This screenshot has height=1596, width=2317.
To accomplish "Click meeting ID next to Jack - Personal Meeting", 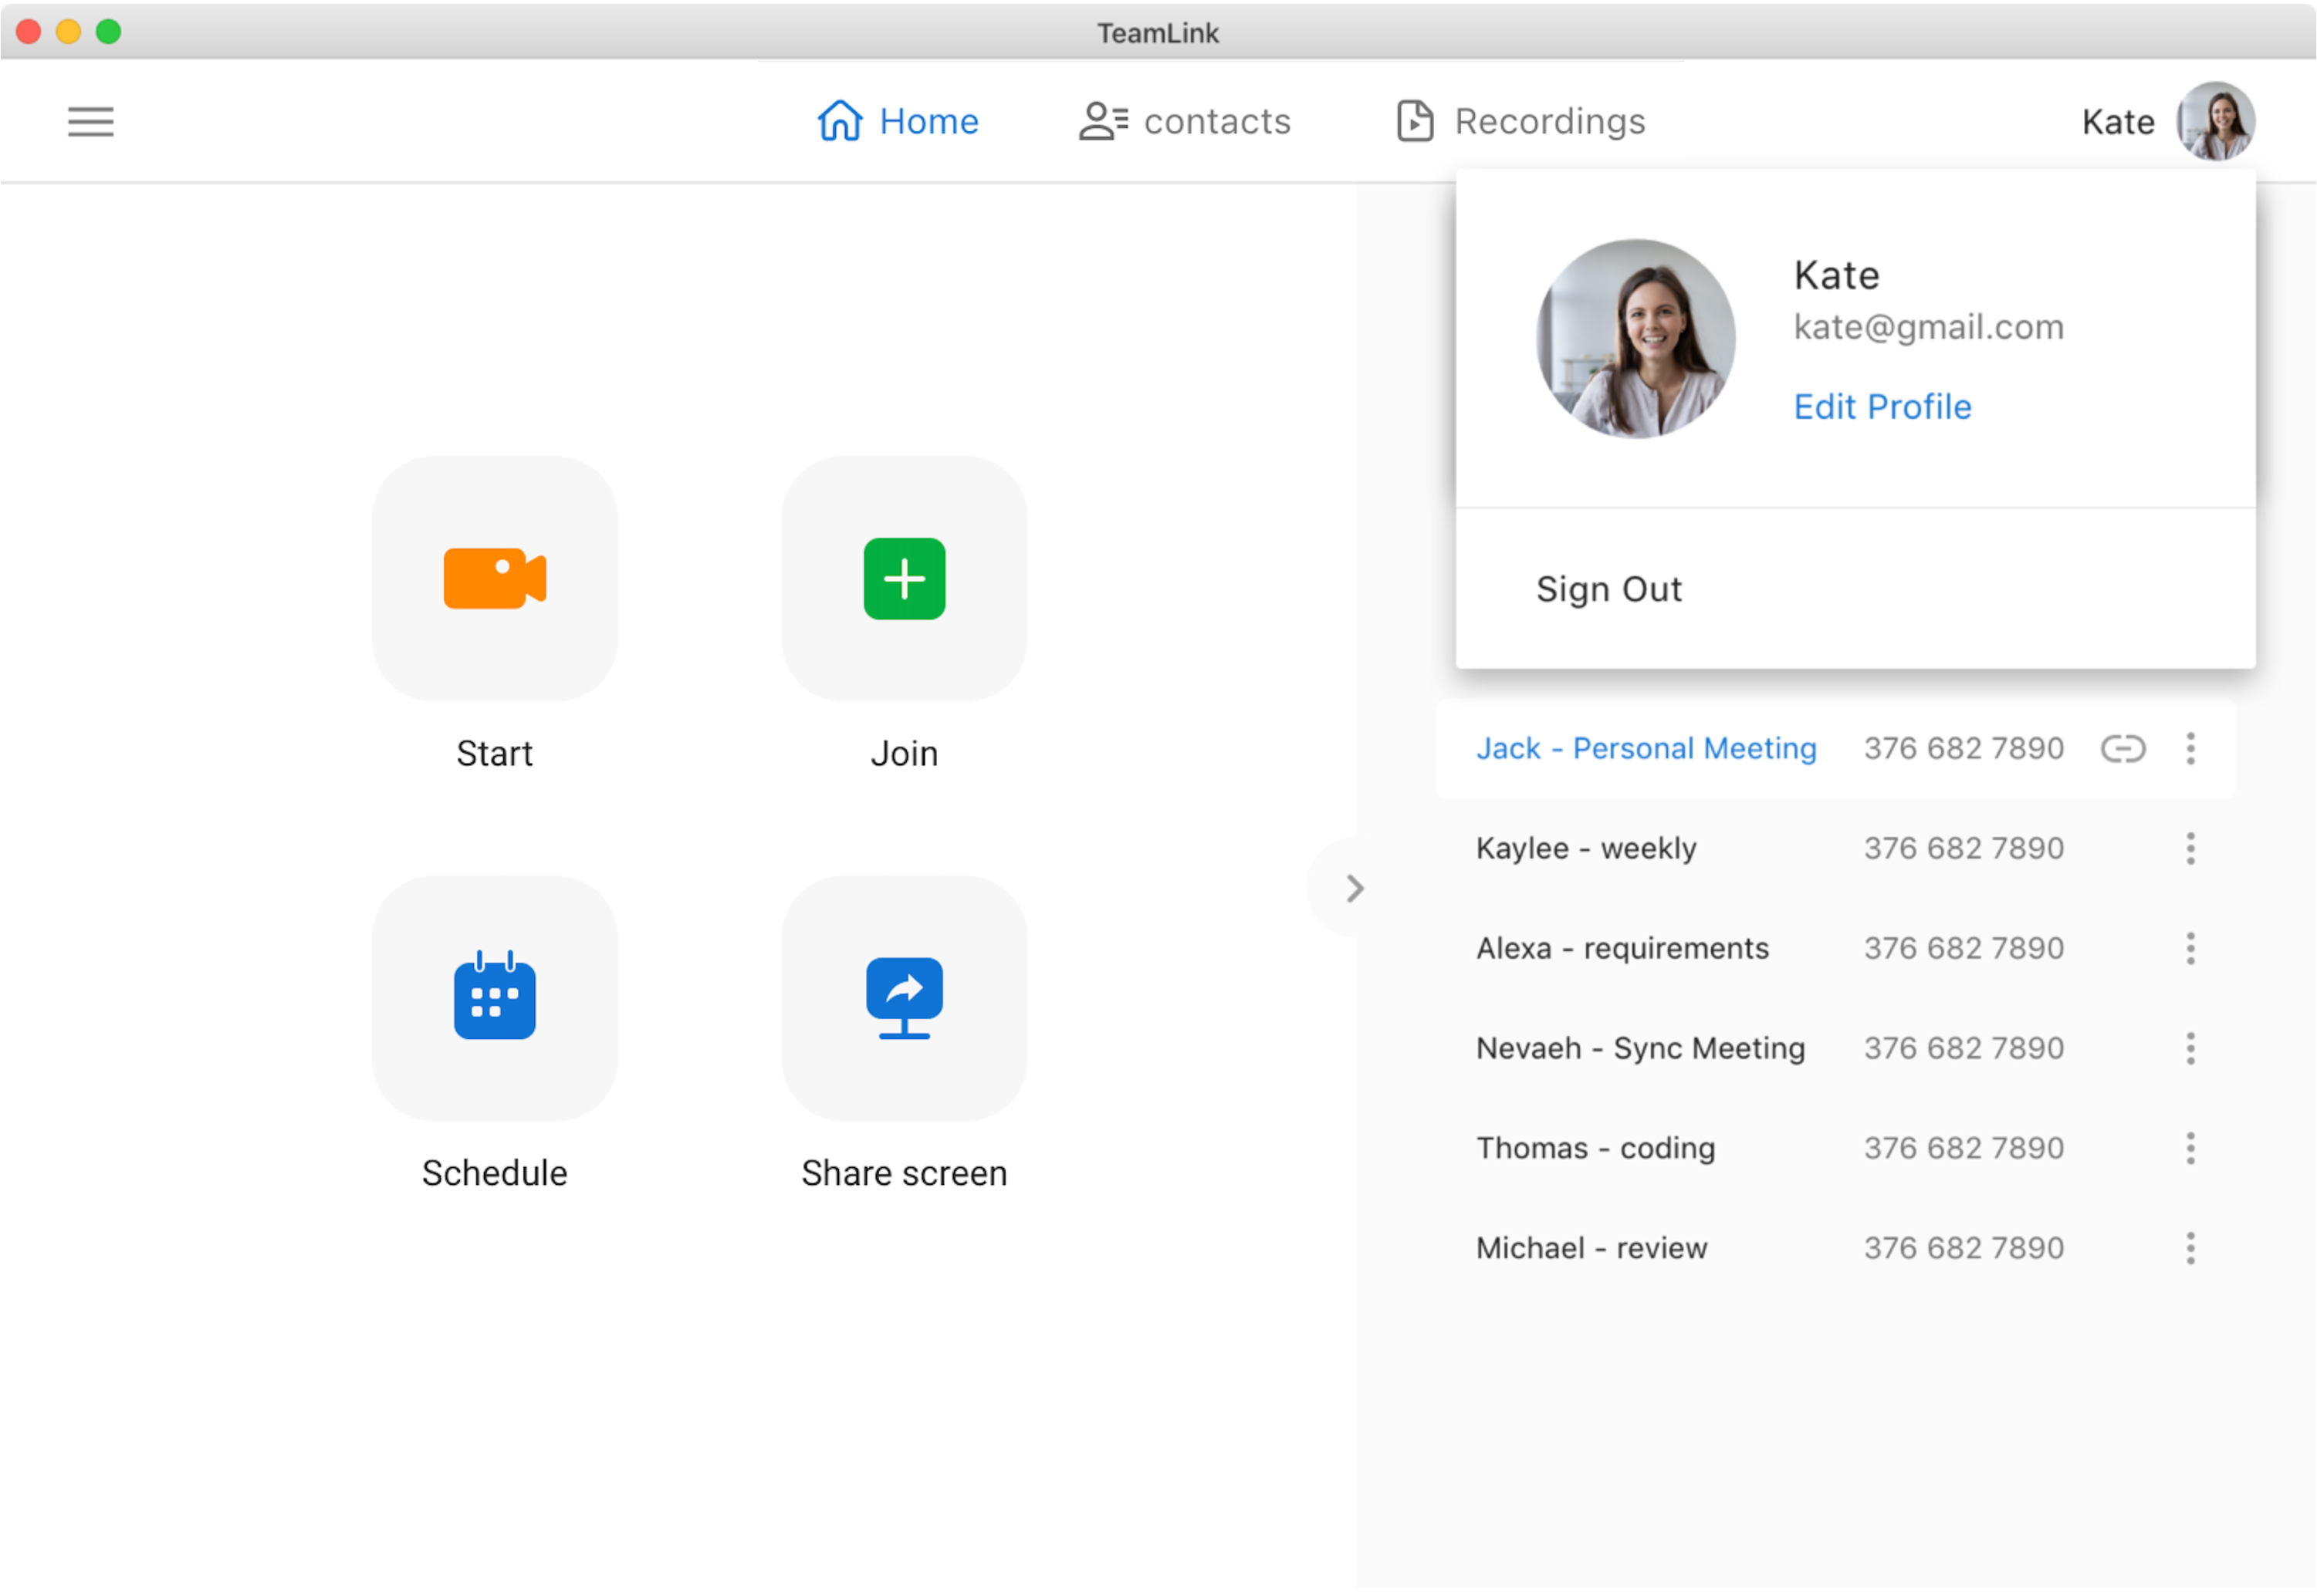I will tap(1963, 748).
